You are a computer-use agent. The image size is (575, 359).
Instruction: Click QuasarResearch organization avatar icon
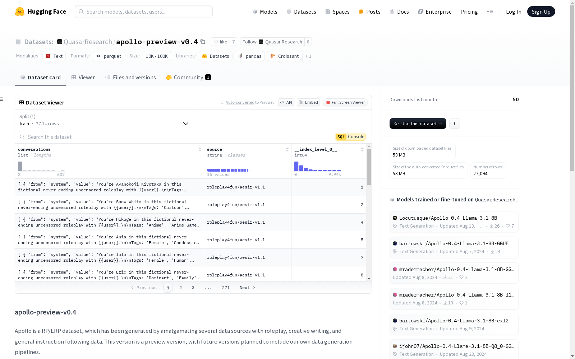60,42
